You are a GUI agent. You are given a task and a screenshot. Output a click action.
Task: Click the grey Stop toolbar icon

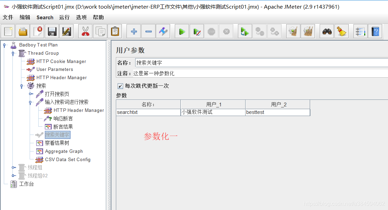pyautogui.click(x=211, y=31)
